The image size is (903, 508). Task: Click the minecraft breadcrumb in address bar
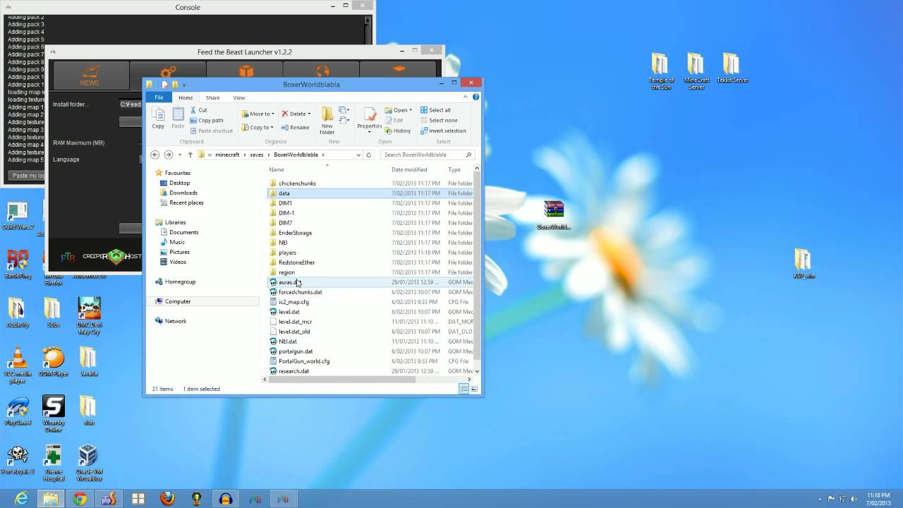tap(227, 155)
